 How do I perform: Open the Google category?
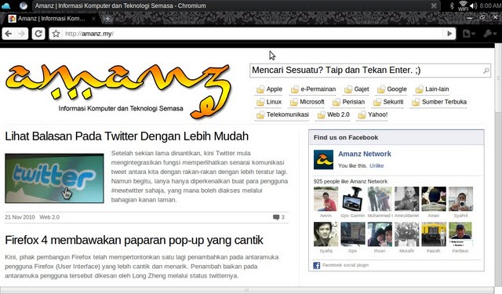391,89
